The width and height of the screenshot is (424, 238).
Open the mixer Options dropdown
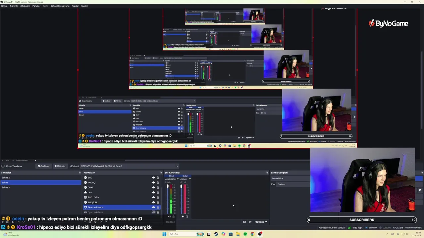click(x=261, y=222)
